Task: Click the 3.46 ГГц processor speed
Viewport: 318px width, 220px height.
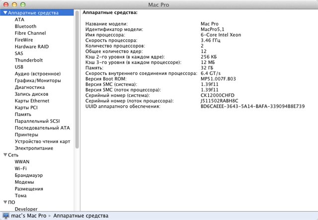Action: (210, 40)
